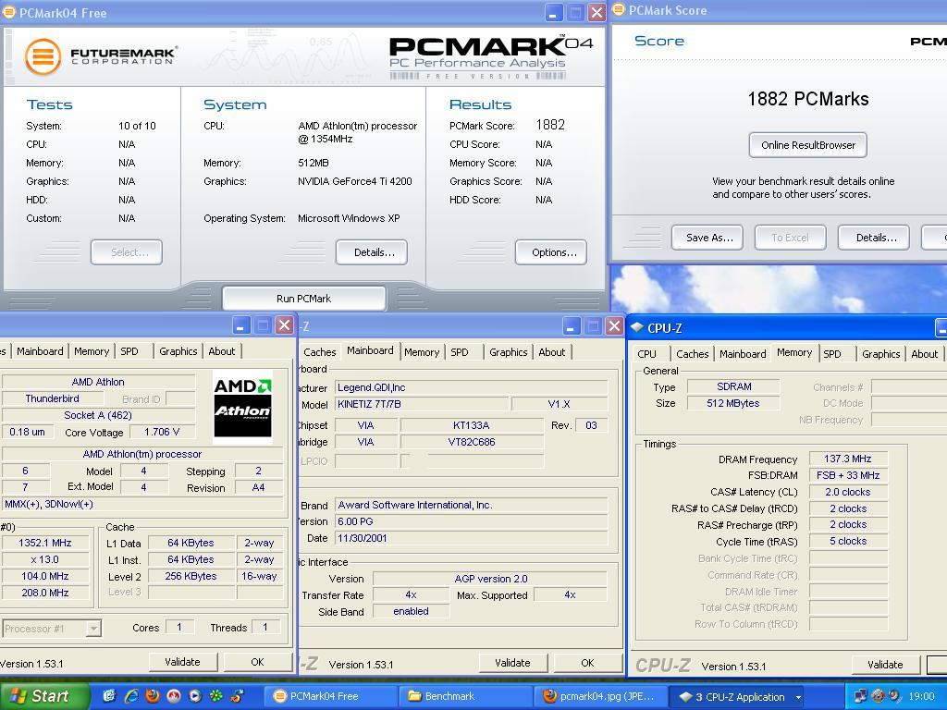
Task: Click the tray icon next to the clock
Action: point(894,696)
